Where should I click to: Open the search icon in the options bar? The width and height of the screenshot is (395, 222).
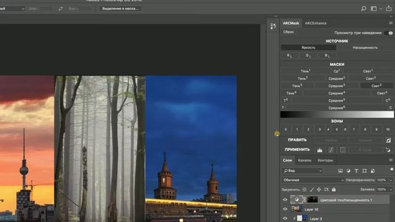[364, 9]
